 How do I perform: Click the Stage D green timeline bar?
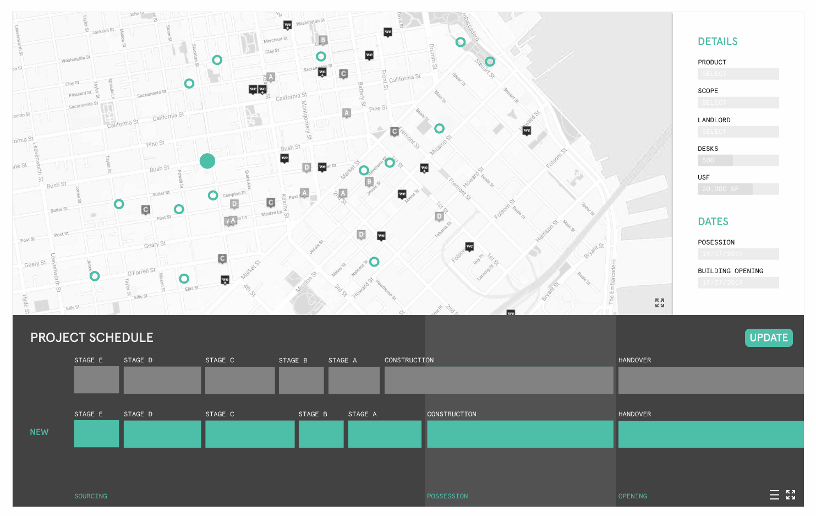point(162,434)
